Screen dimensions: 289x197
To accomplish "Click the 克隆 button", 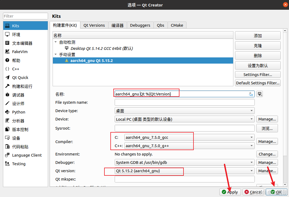I will coord(258,46).
